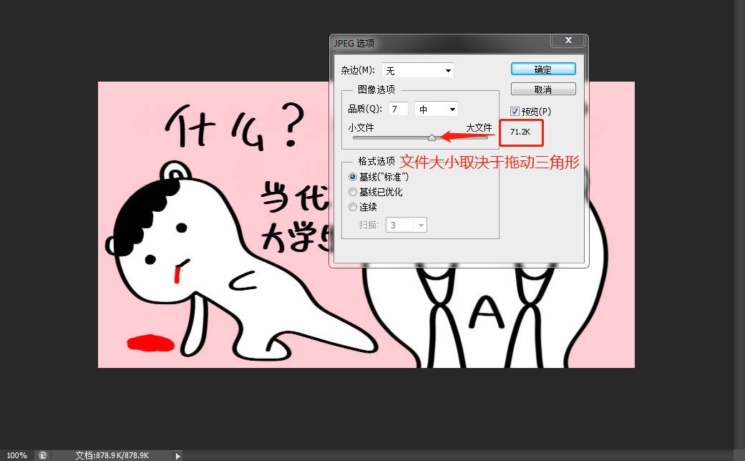Confirm JPEG settings with the 确定 button
Screen dimensions: 745x461
click(x=543, y=69)
